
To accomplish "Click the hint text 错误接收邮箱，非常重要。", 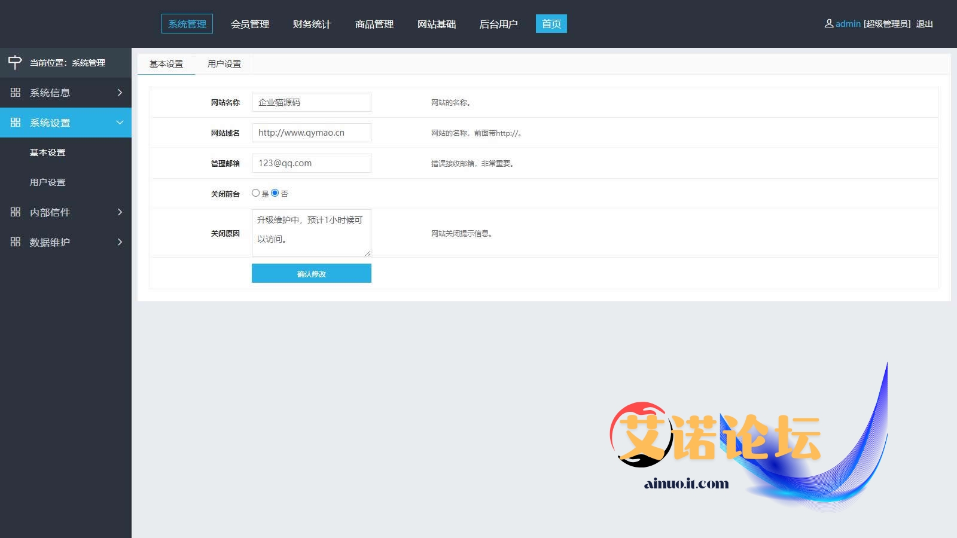I will (473, 164).
